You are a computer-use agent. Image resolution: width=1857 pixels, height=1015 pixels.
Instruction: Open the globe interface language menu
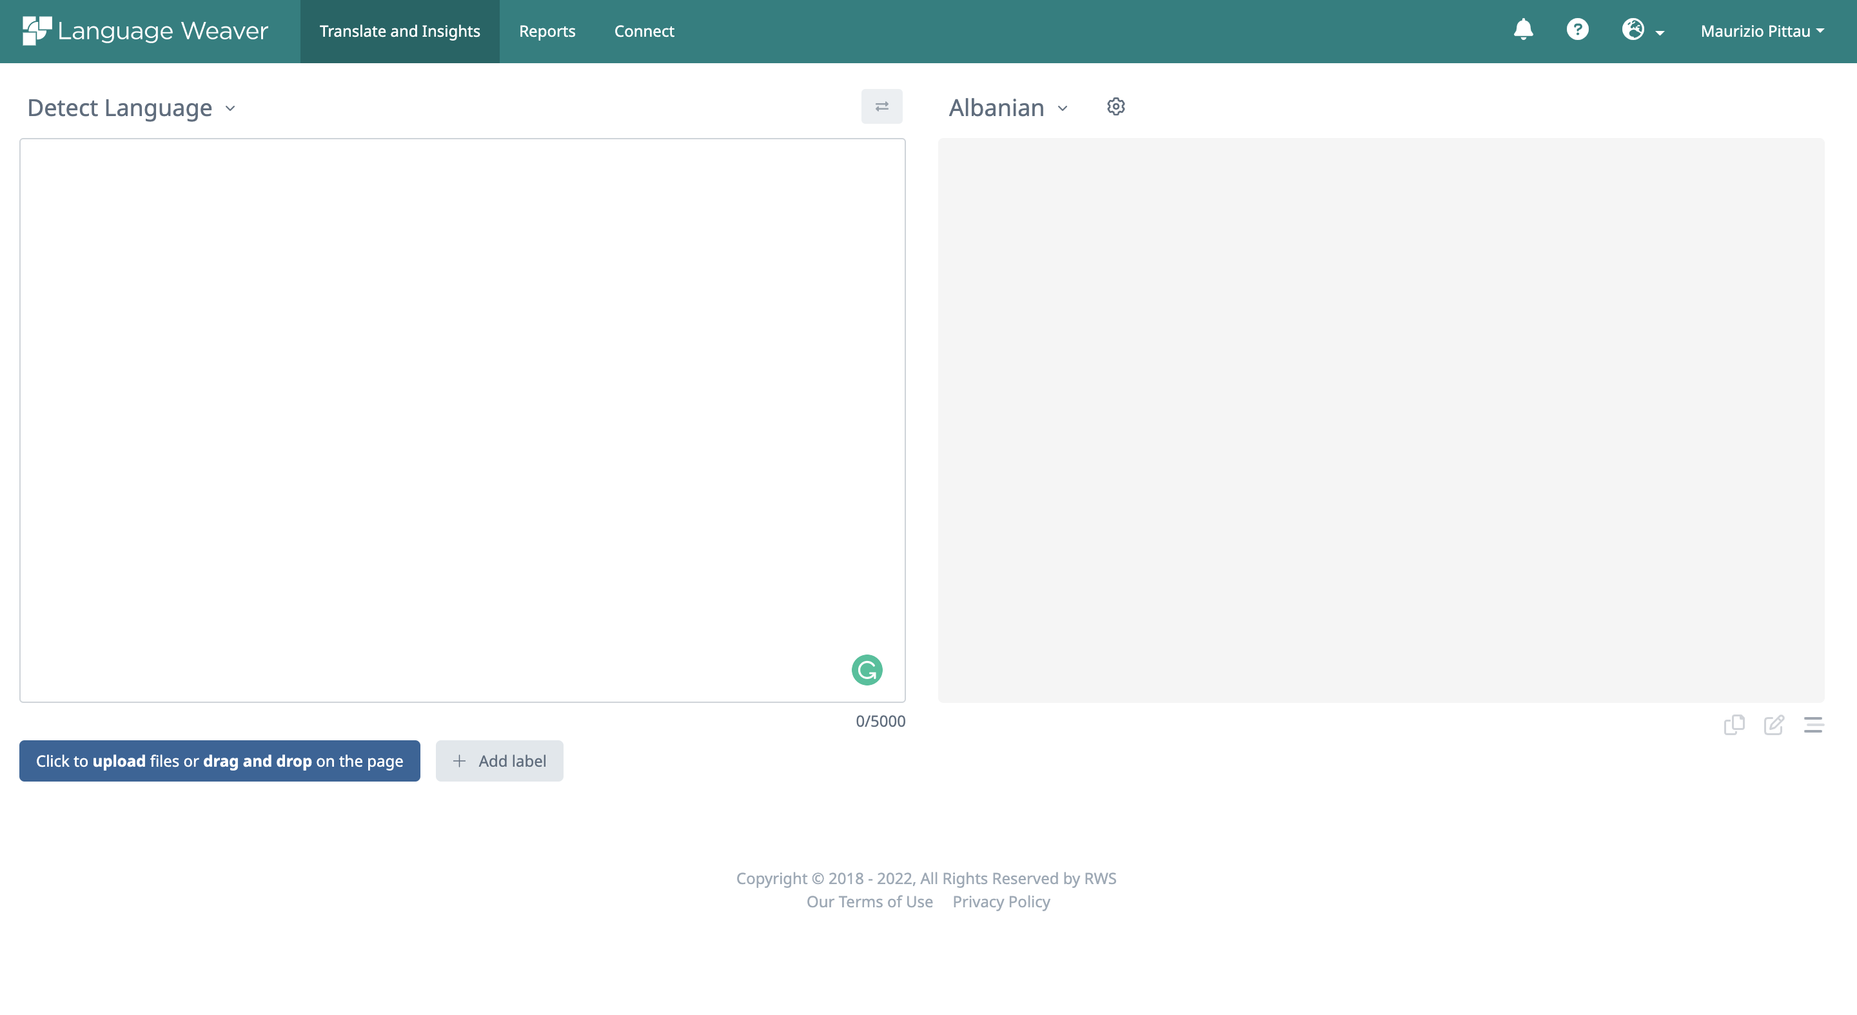click(1642, 30)
